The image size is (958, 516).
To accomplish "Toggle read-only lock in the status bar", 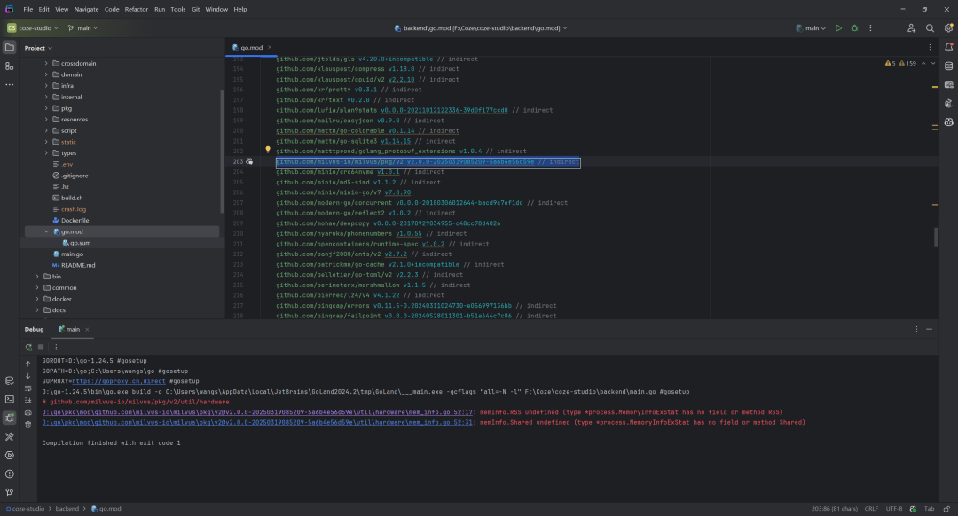I will 946,509.
